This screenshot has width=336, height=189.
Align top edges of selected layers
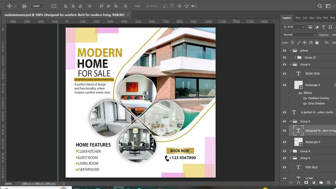pyautogui.click(x=102, y=6)
